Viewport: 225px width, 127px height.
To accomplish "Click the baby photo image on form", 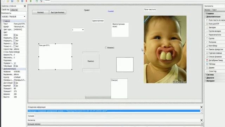I will tap(165, 49).
